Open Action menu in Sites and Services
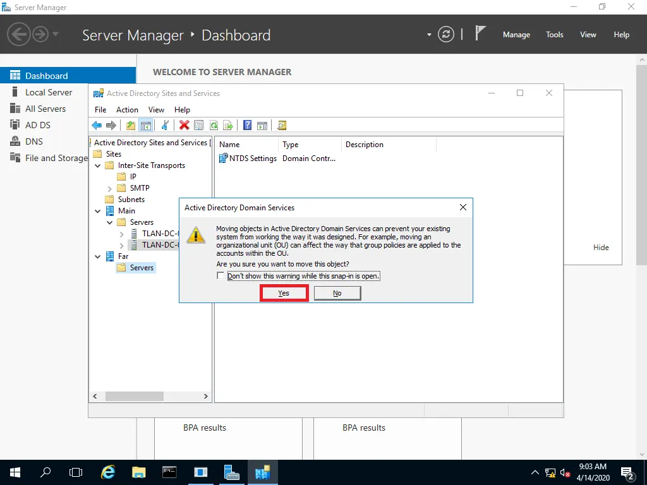647x485 pixels. [x=127, y=110]
